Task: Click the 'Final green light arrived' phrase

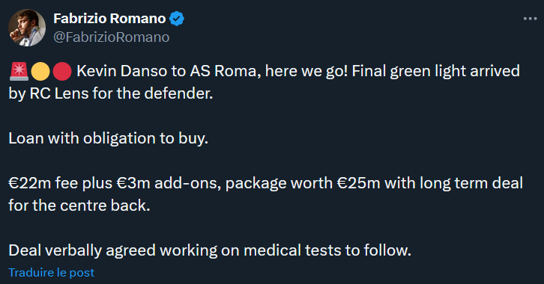Action: pyautogui.click(x=436, y=71)
